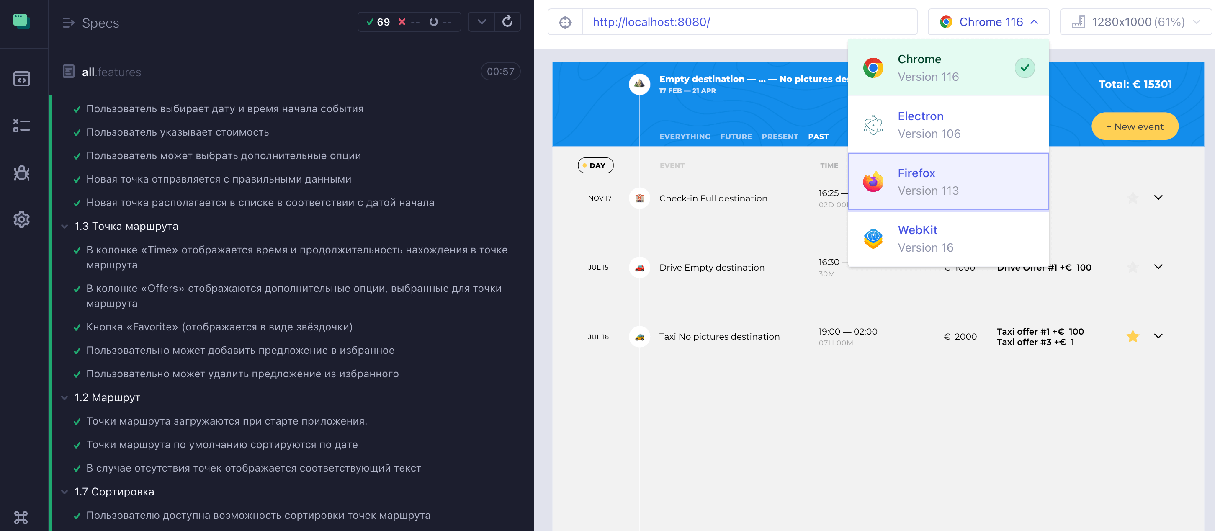This screenshot has height=531, width=1215.
Task: Click the DAY sort option
Action: [x=595, y=165]
